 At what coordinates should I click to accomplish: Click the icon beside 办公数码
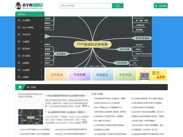(19, 56)
